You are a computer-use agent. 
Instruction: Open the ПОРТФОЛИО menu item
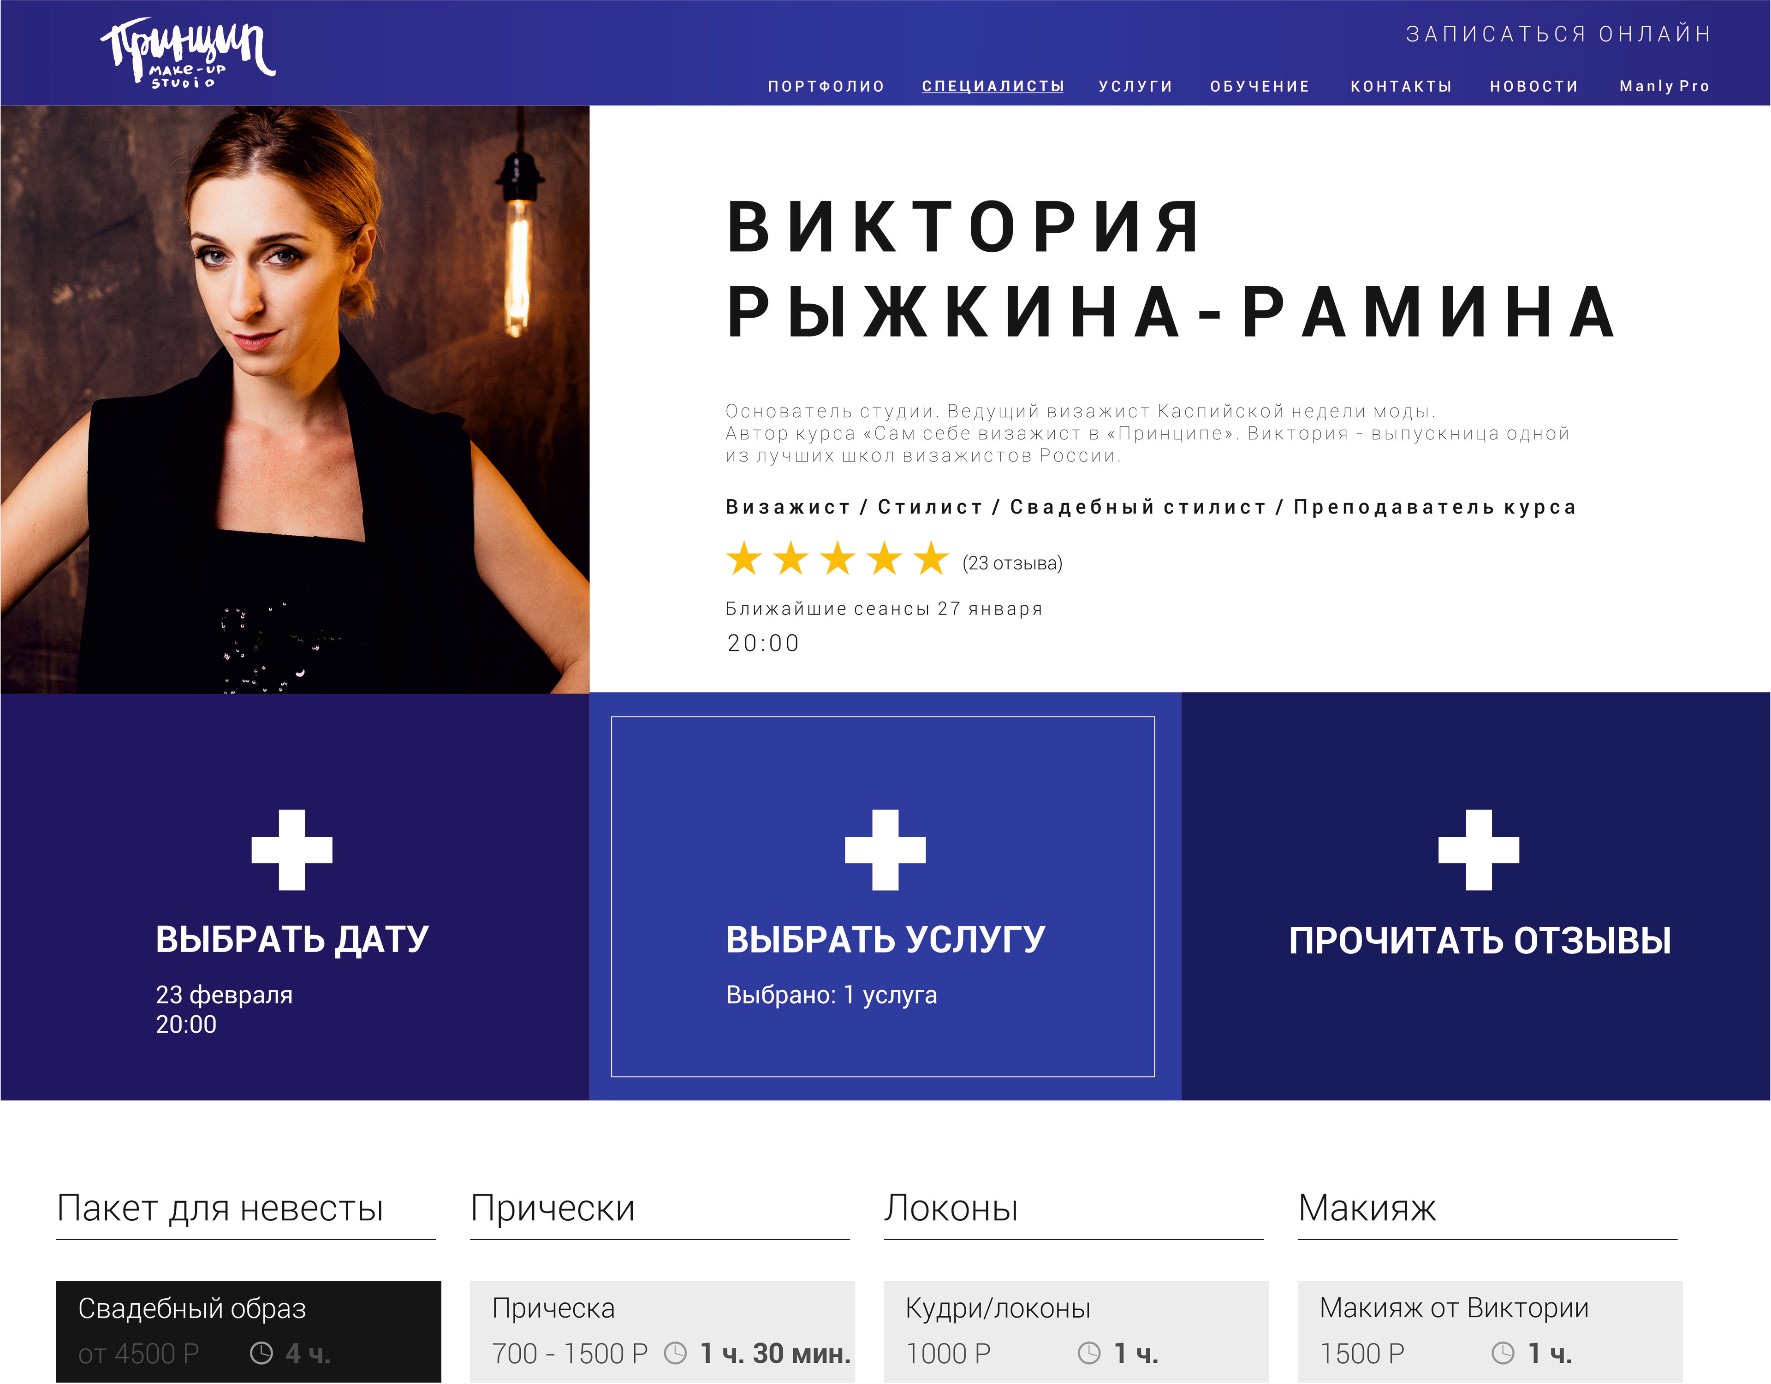click(x=826, y=86)
